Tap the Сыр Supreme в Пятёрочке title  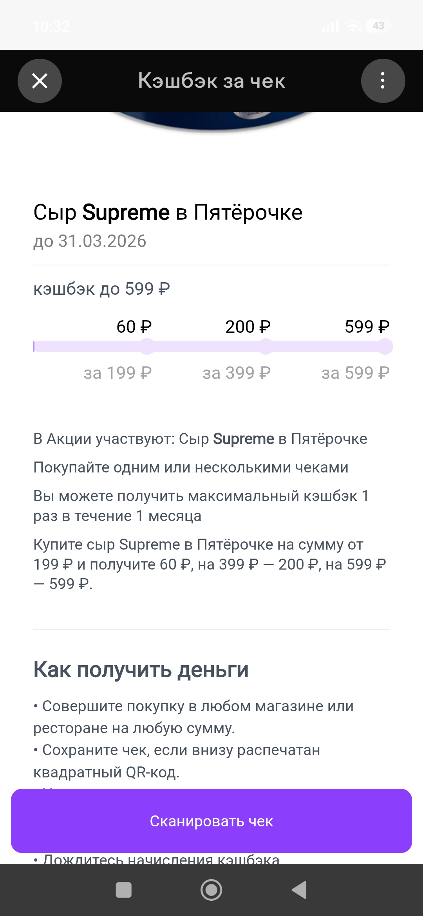tap(168, 213)
